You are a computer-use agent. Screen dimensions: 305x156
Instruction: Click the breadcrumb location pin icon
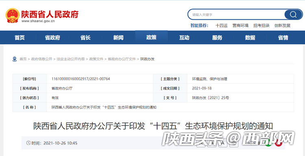pyautogui.click(x=15, y=59)
